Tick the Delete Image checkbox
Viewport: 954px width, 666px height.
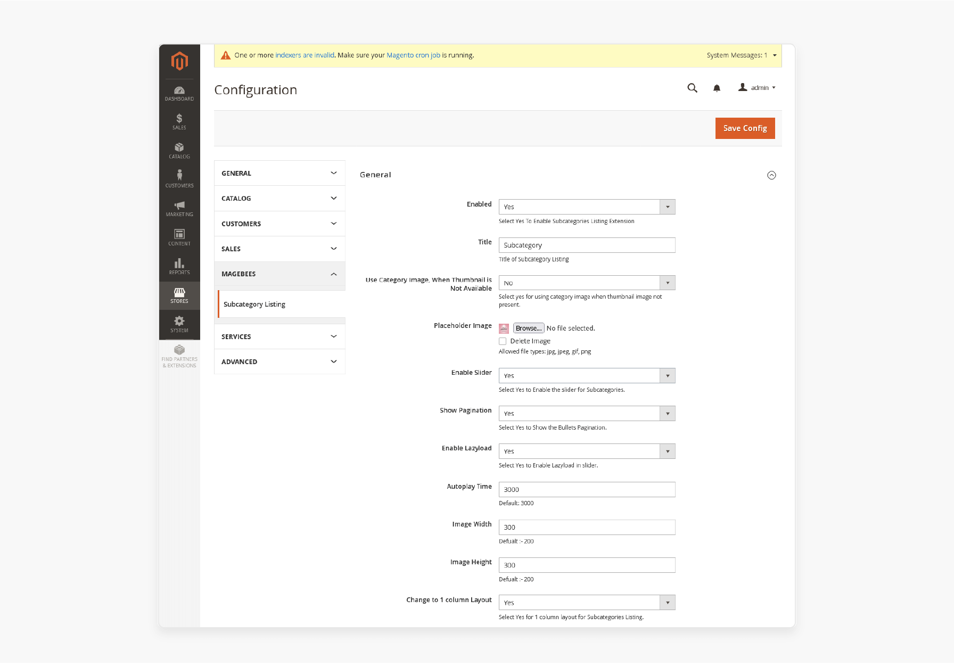tap(503, 341)
